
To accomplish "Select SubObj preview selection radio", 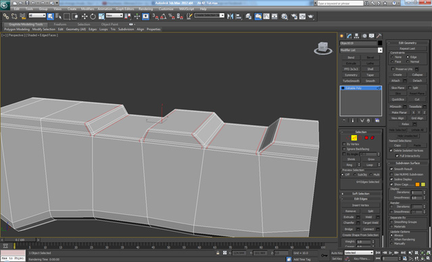I will pyautogui.click(x=355, y=175).
